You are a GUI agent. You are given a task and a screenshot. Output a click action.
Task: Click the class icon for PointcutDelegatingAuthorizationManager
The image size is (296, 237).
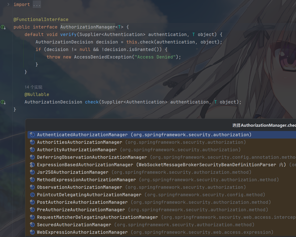[x=32, y=195]
